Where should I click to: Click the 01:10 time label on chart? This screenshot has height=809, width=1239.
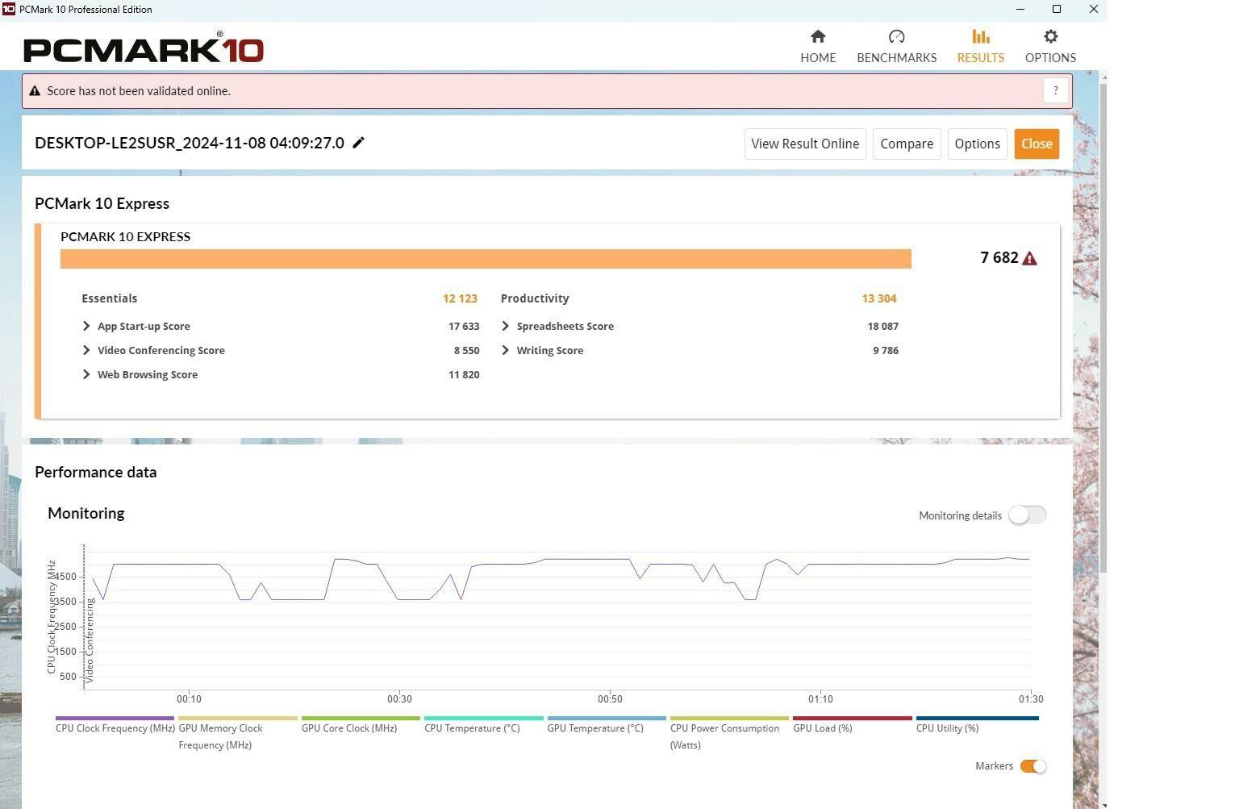(820, 698)
